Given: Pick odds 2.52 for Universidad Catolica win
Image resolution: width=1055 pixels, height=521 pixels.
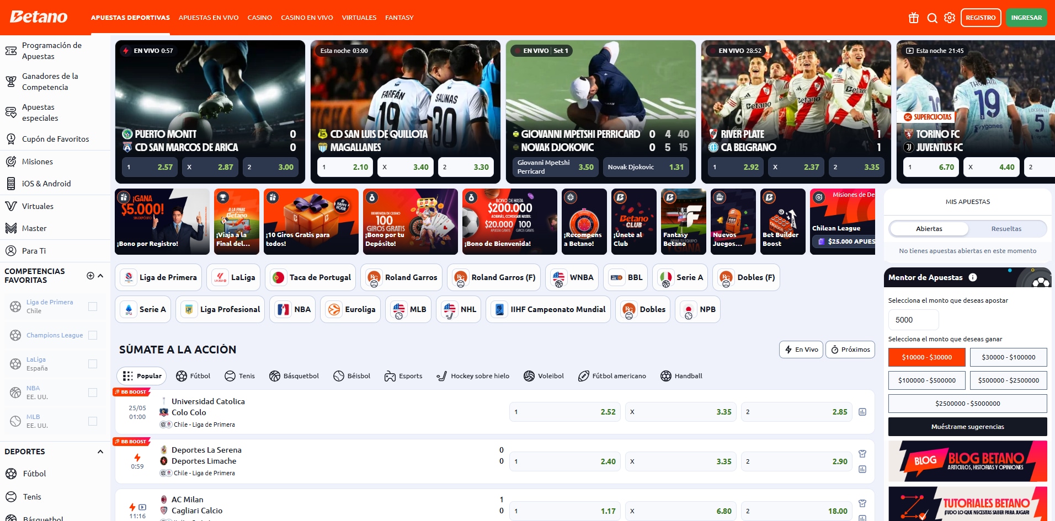Looking at the screenshot, I should tap(565, 412).
